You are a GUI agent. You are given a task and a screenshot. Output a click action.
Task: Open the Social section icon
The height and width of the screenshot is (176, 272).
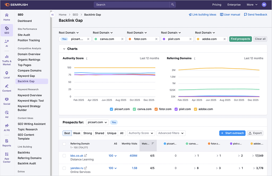(7, 101)
